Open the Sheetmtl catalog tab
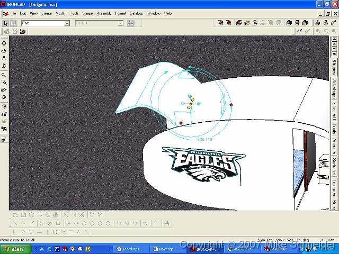 pos(334,112)
